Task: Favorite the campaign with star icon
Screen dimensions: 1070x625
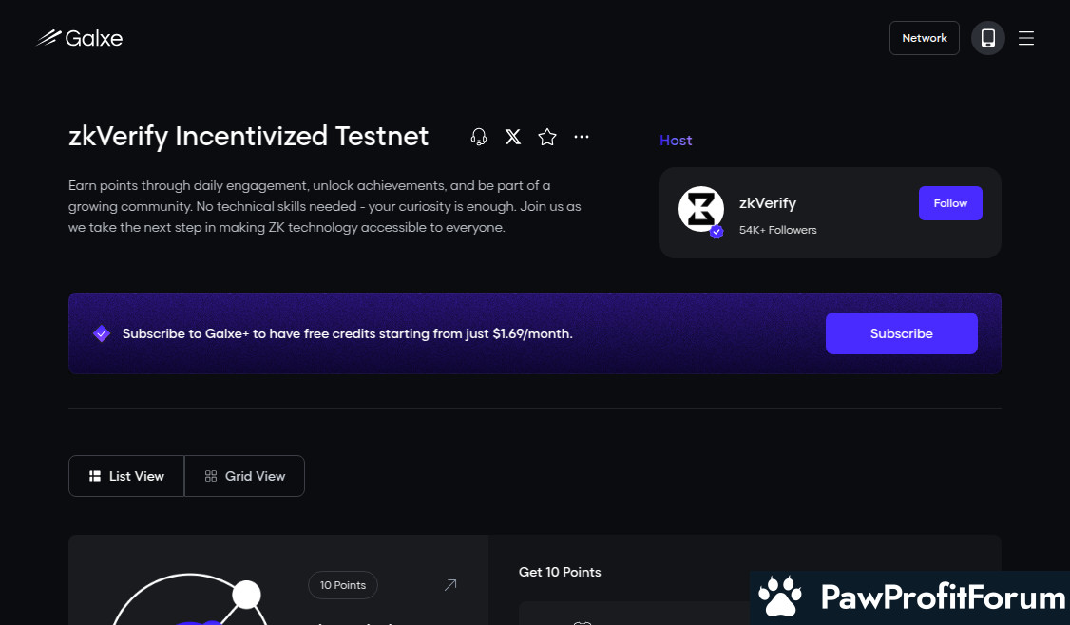Action: tap(547, 137)
